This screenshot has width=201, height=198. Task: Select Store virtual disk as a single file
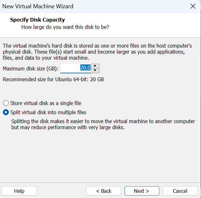[42, 103]
